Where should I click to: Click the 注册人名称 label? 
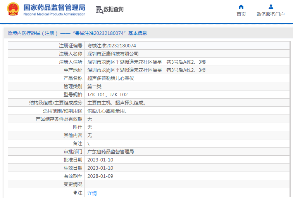71,54
